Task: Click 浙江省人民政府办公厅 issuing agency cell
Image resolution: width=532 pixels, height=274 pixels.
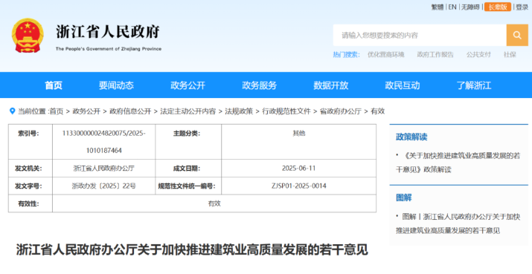Action: click(x=104, y=168)
